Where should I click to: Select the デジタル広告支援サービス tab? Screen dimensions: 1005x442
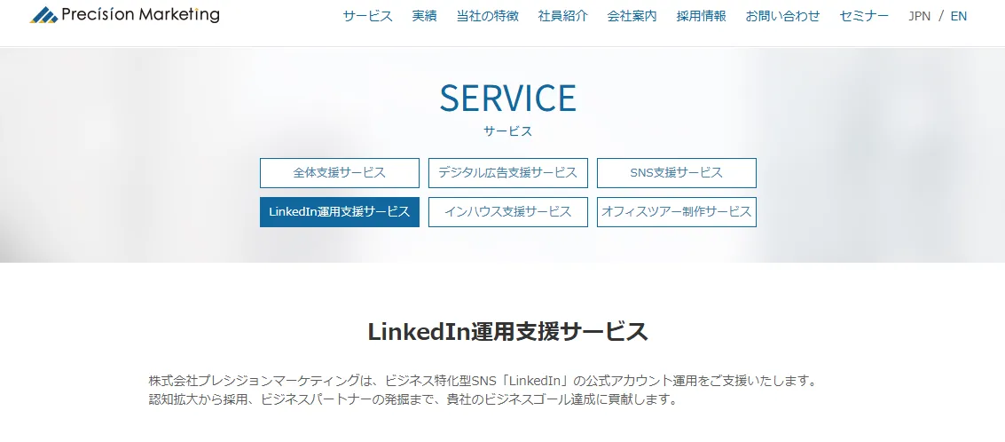pyautogui.click(x=508, y=172)
